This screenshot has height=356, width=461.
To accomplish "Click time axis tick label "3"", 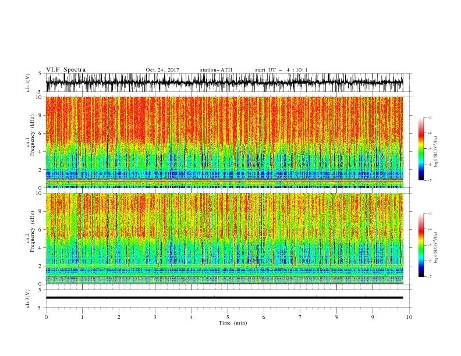I will pyautogui.click(x=155, y=317).
